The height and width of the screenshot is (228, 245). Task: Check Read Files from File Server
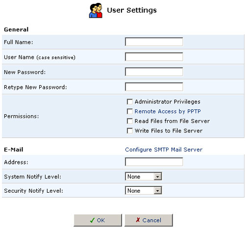pyautogui.click(x=130, y=121)
